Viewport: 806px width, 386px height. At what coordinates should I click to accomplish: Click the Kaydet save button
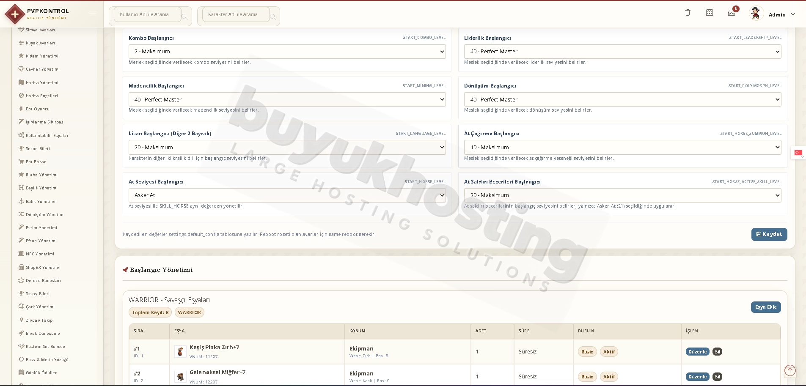(x=769, y=234)
